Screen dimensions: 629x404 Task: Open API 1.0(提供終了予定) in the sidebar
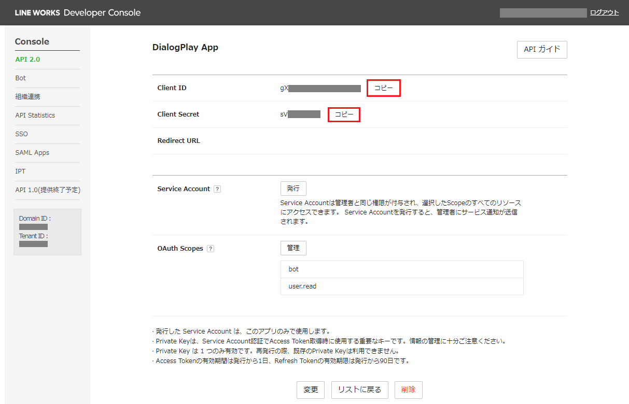coord(48,190)
